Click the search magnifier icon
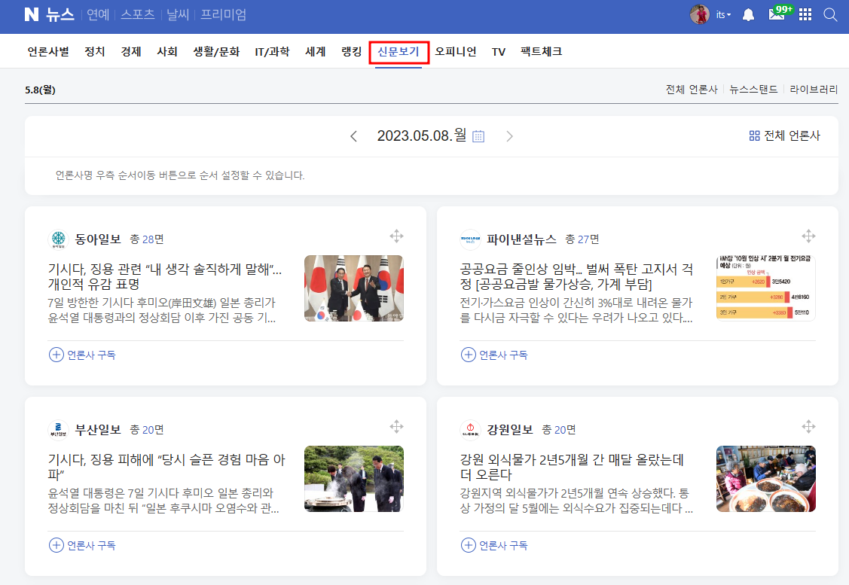Image resolution: width=849 pixels, height=585 pixels. tap(830, 14)
